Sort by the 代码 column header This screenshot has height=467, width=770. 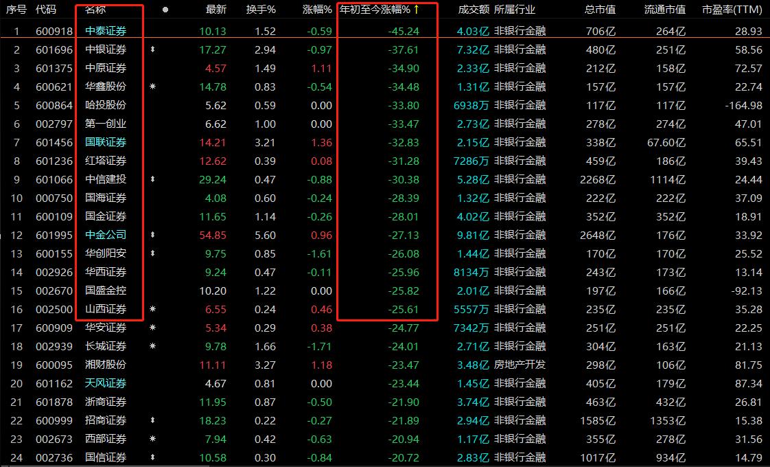(x=46, y=10)
